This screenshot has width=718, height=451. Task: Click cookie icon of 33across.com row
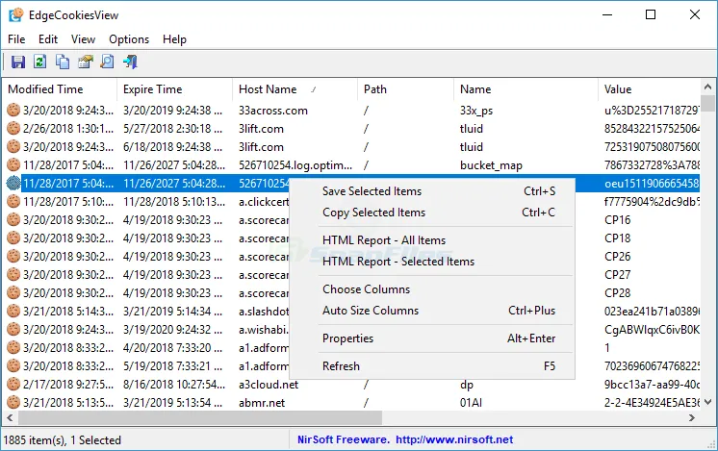(x=13, y=110)
